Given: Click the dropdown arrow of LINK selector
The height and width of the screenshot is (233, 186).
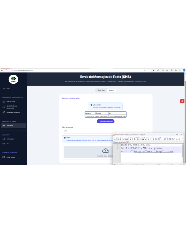Looking at the screenshot, I should pos(144,131).
